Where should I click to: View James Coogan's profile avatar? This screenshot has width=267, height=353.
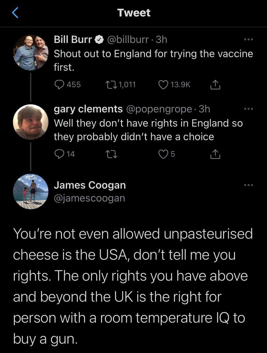point(31,192)
